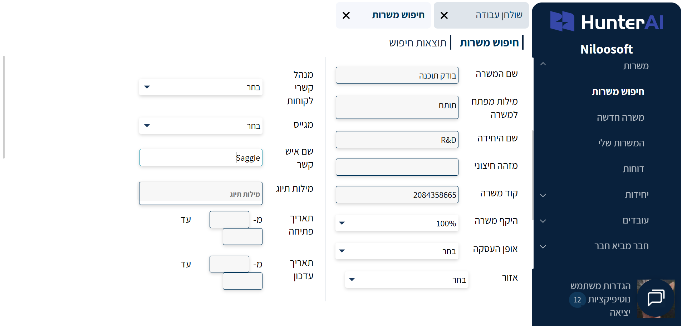This screenshot has width=682, height=326.
Task: Open the chat bubble icon
Action: tap(656, 297)
